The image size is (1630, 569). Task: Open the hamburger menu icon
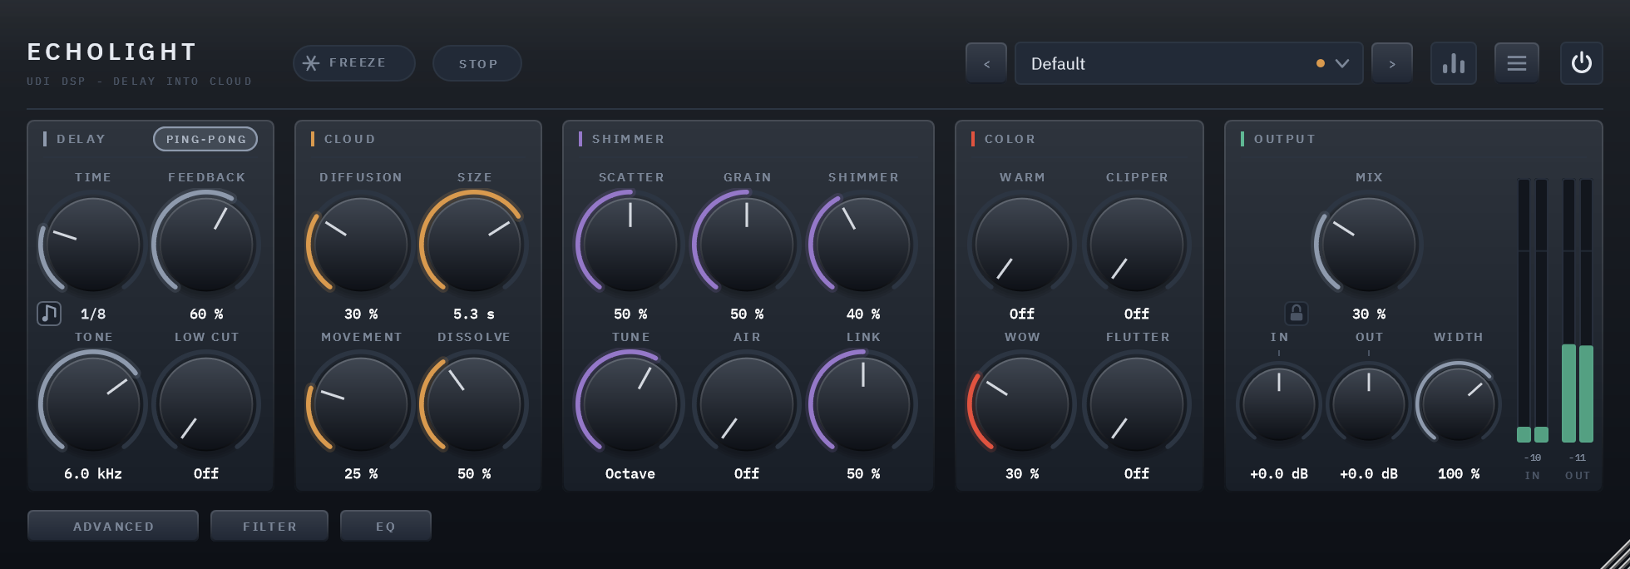[x=1517, y=63]
